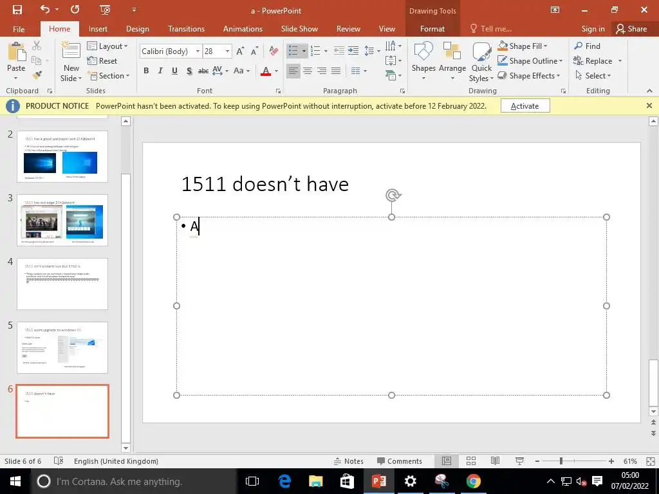
Task: Open the font size dropdown
Action: (x=227, y=51)
